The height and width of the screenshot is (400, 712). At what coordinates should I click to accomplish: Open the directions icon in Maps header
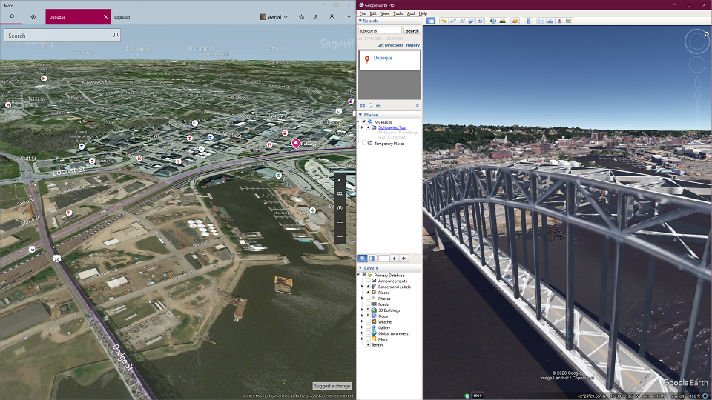(33, 17)
